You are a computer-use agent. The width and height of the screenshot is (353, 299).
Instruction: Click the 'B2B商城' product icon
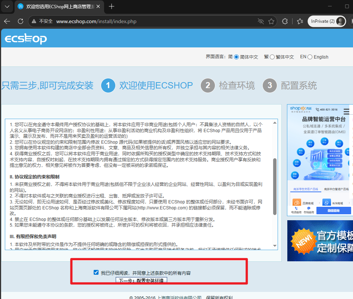pyautogui.click(x=327, y=202)
